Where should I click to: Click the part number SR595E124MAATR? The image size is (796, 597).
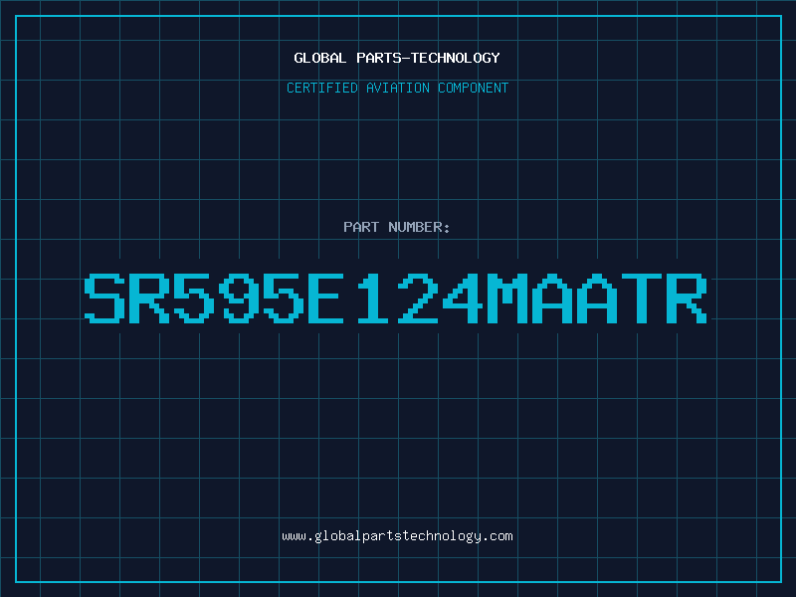(x=395, y=298)
